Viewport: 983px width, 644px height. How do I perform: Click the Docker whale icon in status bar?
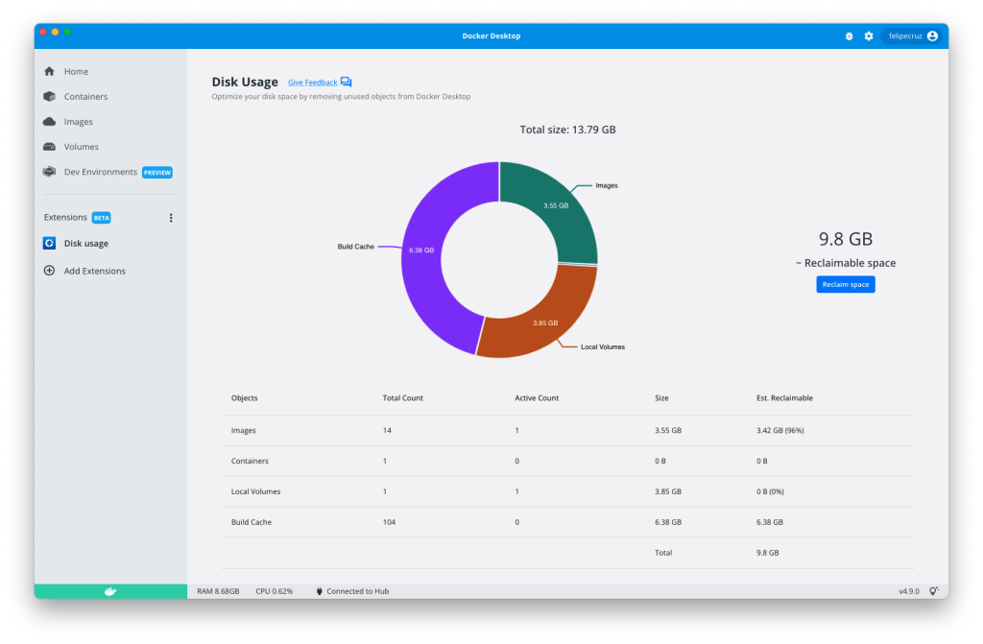click(x=110, y=591)
